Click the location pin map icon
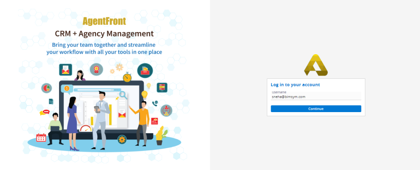The height and width of the screenshot is (170, 420). [x=96, y=70]
